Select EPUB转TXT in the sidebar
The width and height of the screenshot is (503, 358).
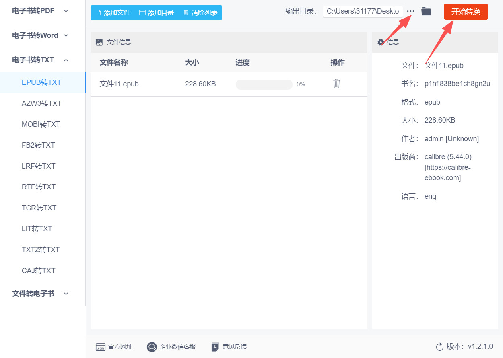pyautogui.click(x=42, y=82)
